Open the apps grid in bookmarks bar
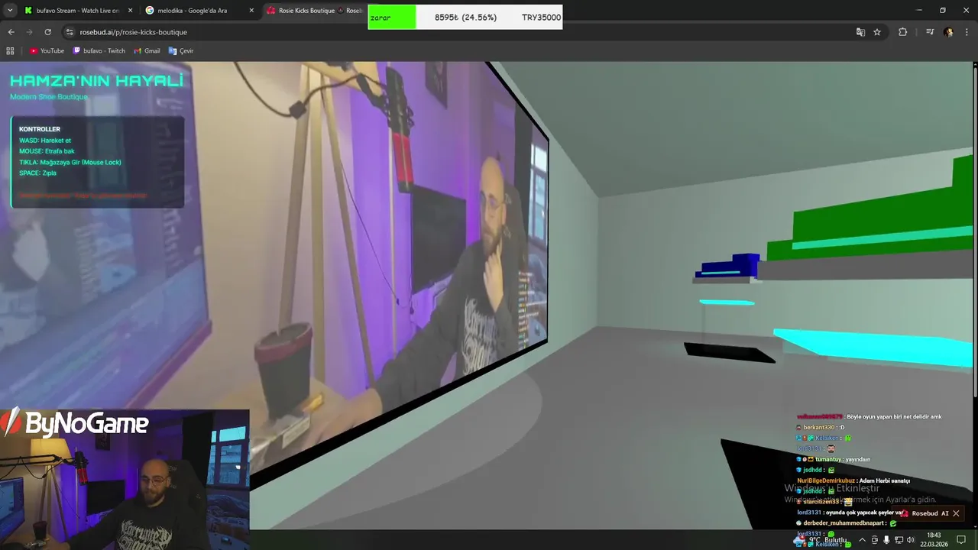This screenshot has height=550, width=978. coord(10,50)
